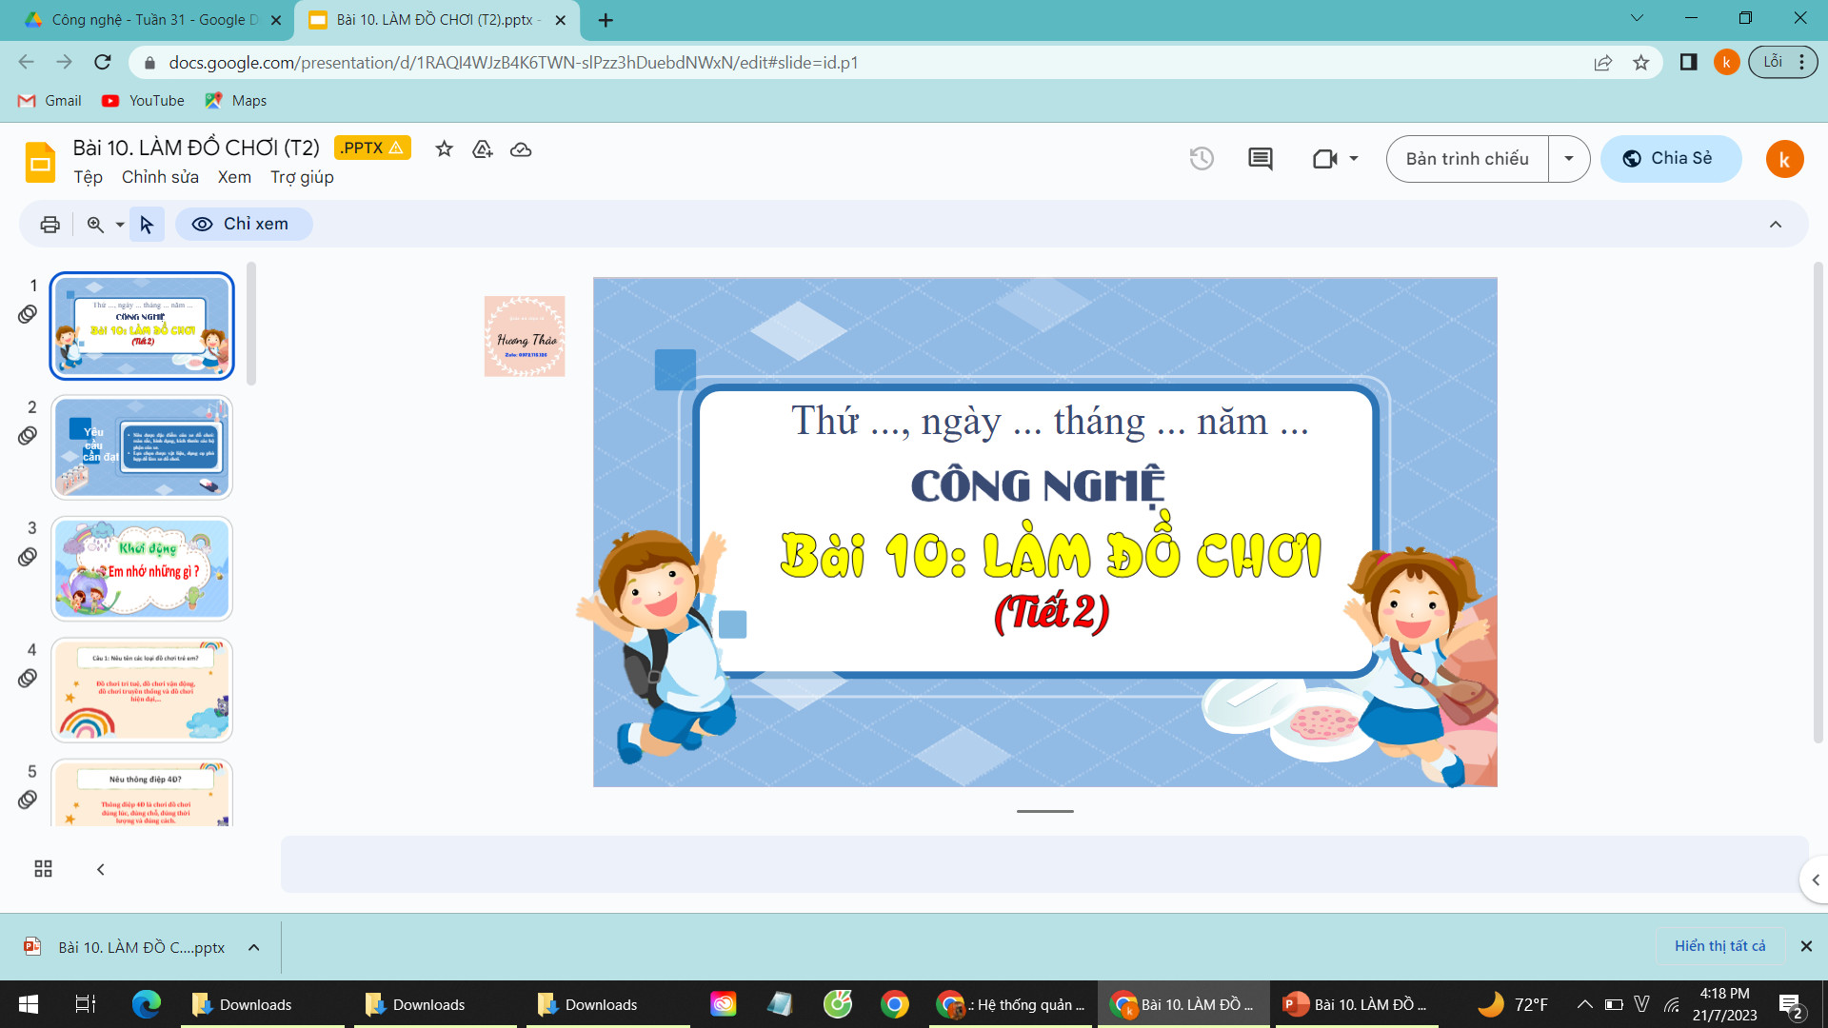
Task: Select the arrow cursor tool
Action: coord(147,225)
